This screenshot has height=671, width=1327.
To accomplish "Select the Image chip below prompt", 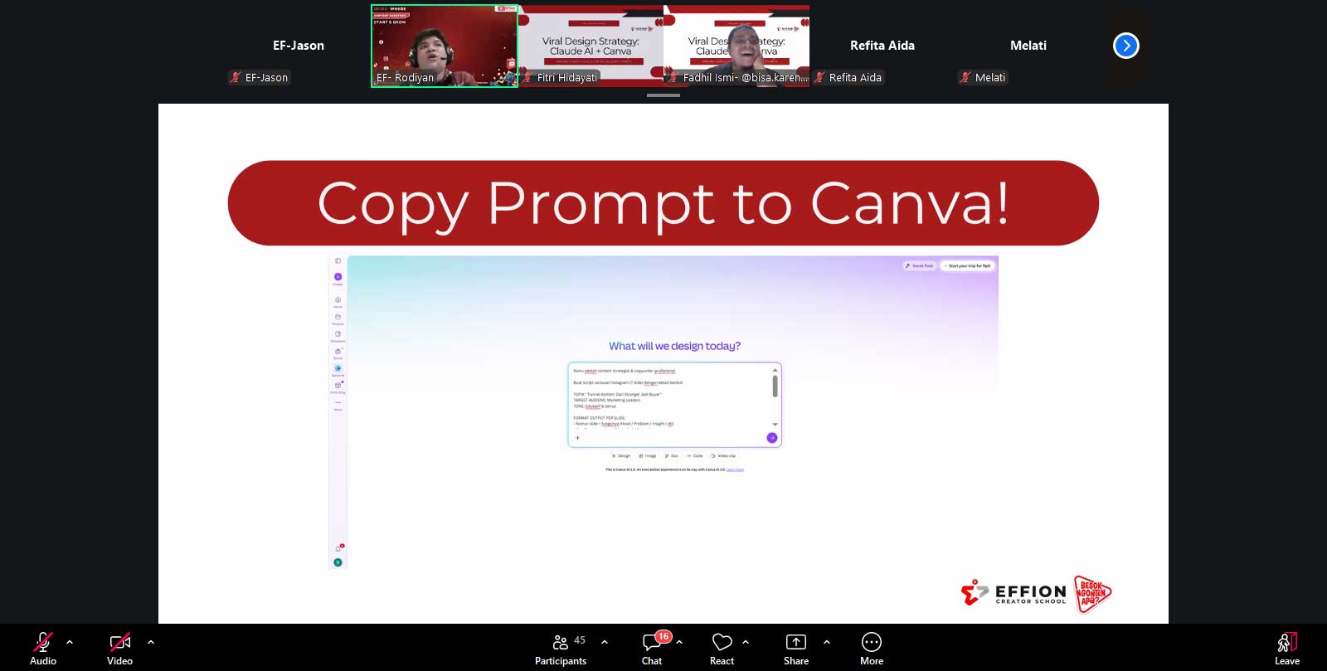I will 648,455.
